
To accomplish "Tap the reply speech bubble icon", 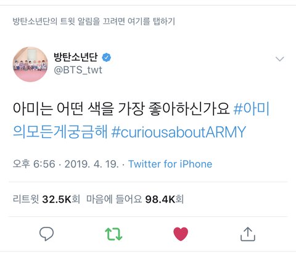I will click(x=46, y=234).
